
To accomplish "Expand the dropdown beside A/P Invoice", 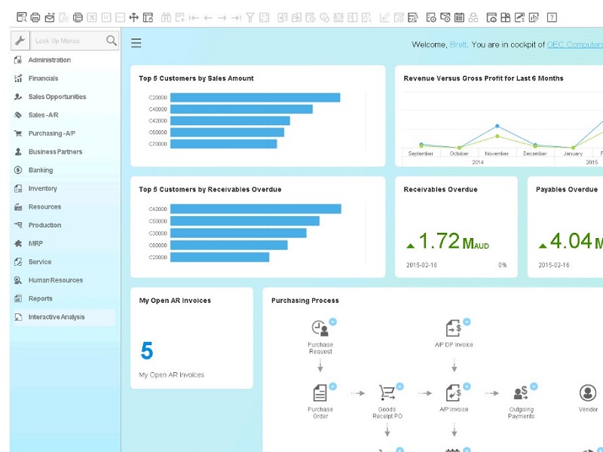I will pos(467,386).
